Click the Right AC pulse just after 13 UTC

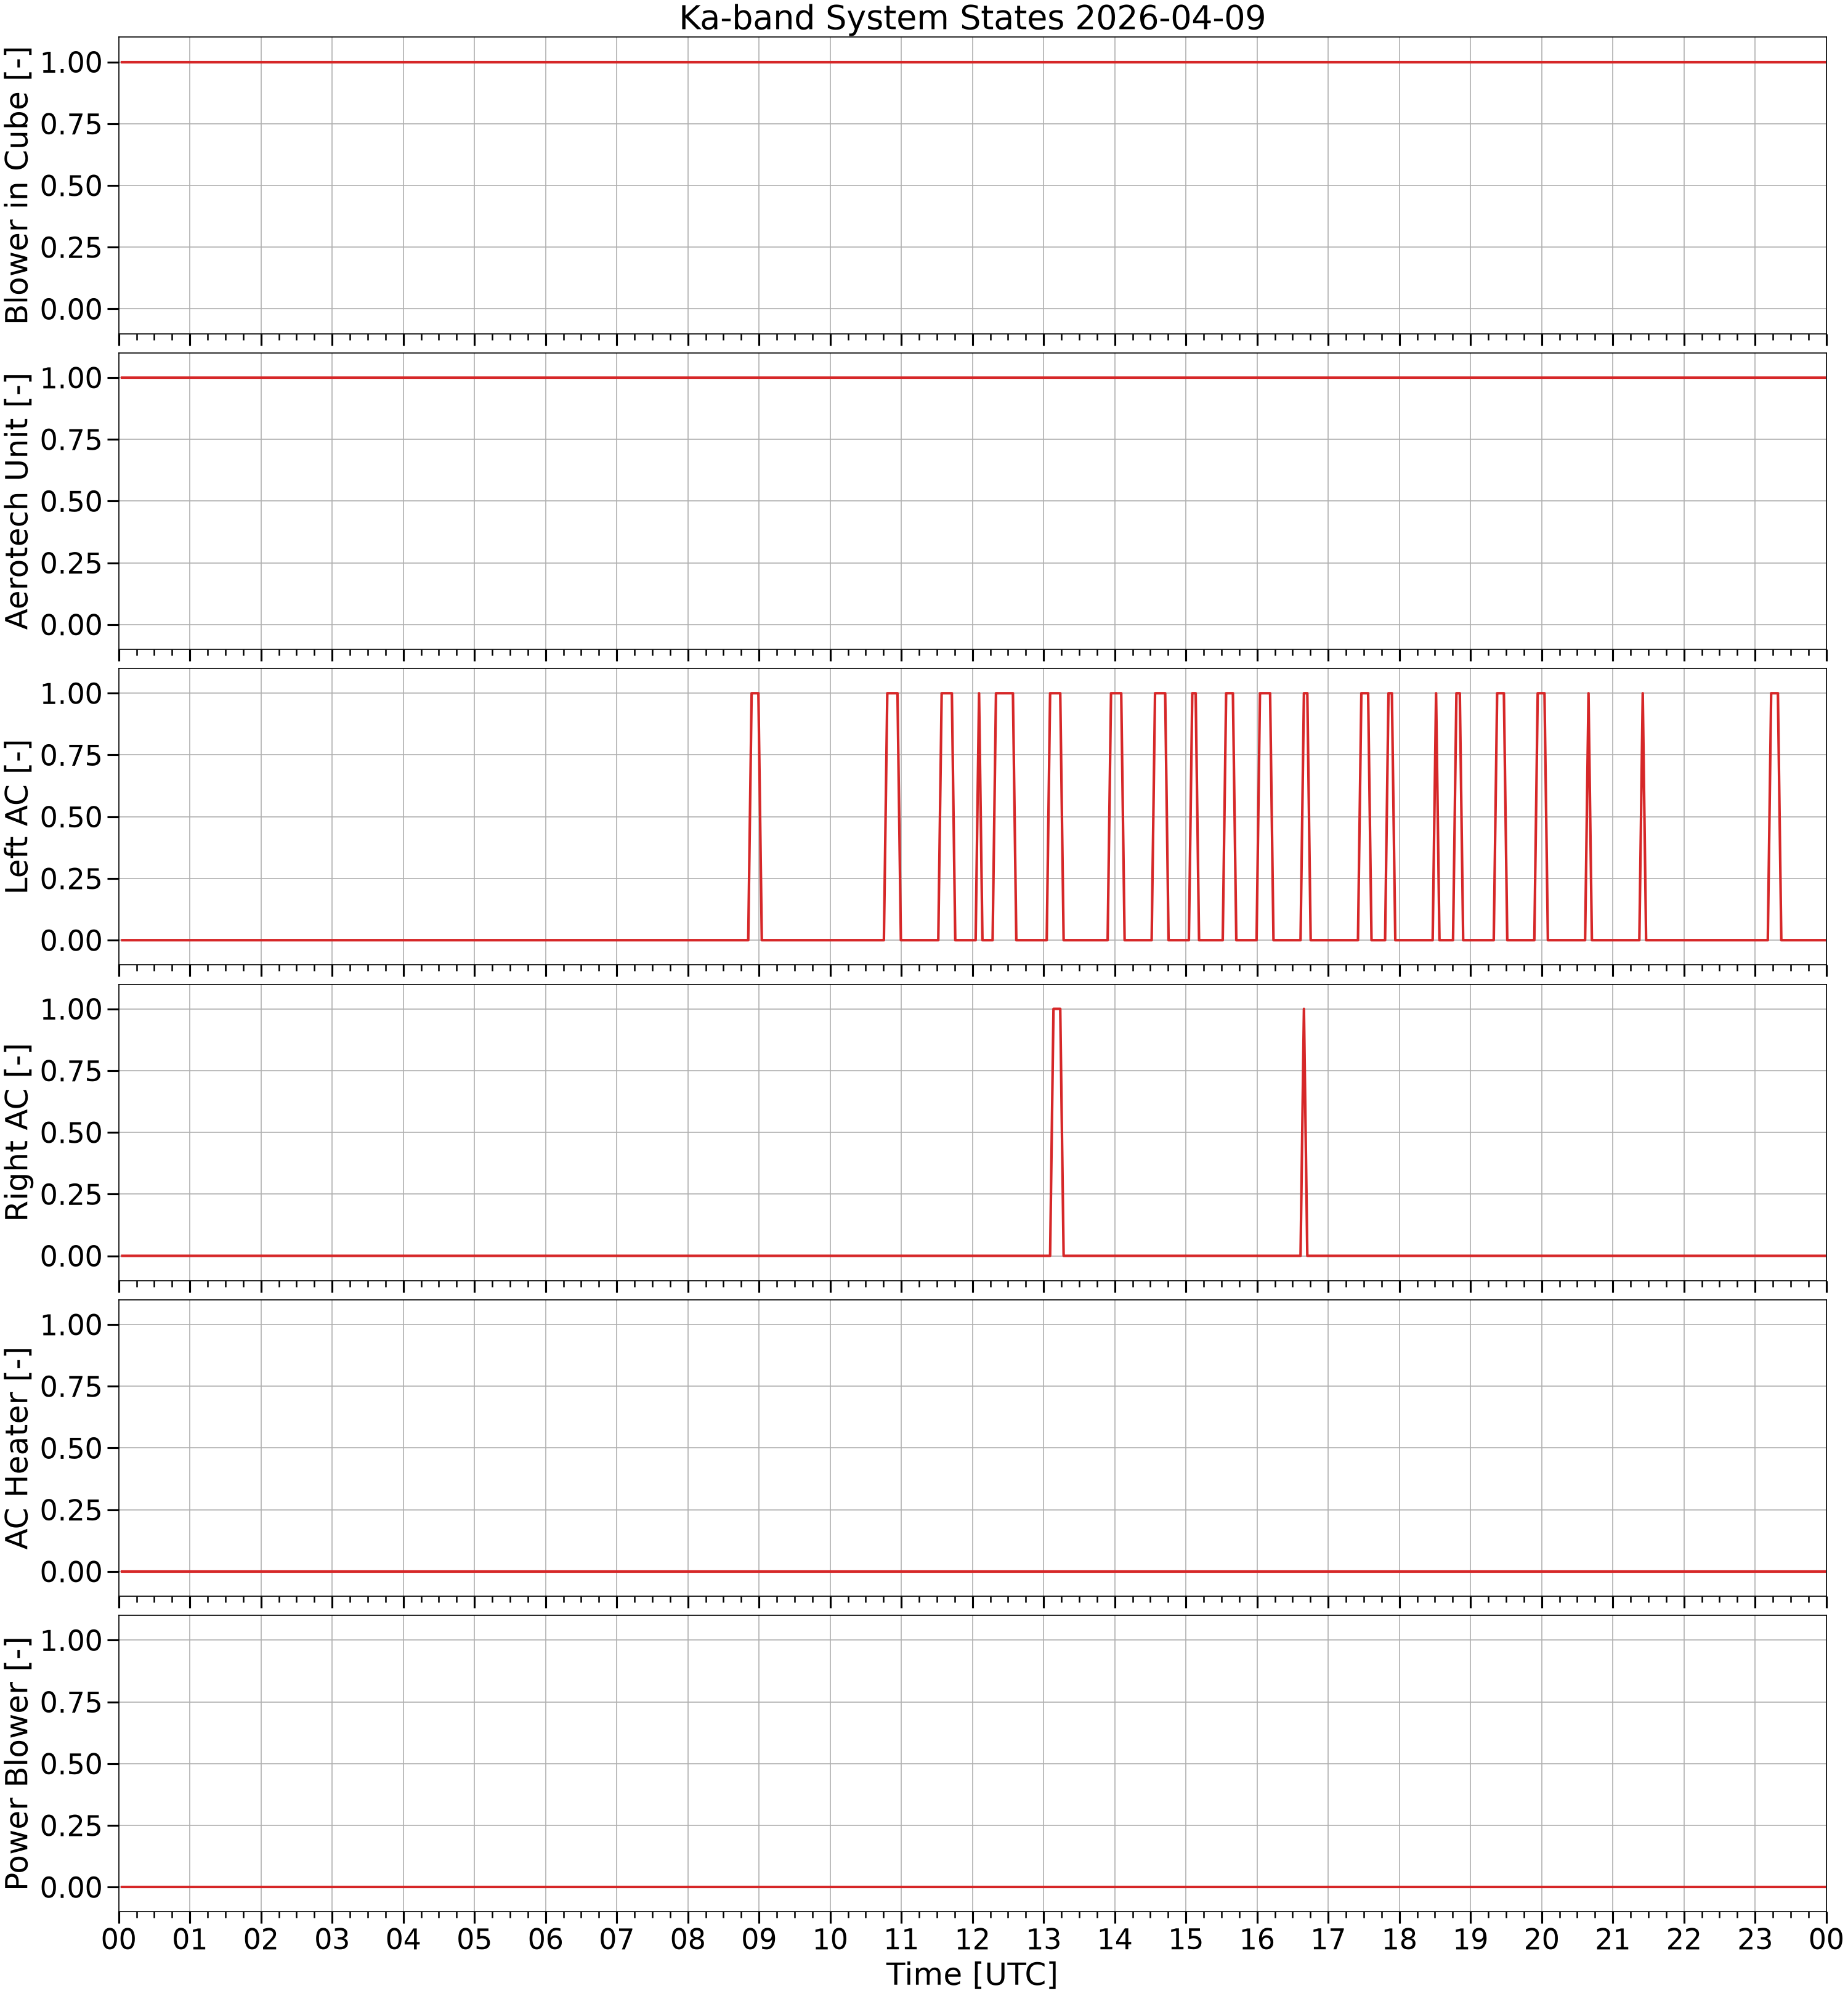point(1057,1132)
